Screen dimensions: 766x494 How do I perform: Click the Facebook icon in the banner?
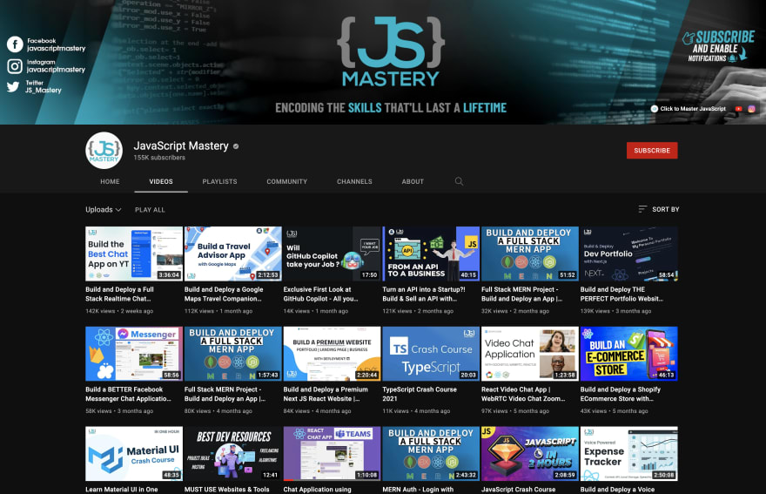coord(15,44)
